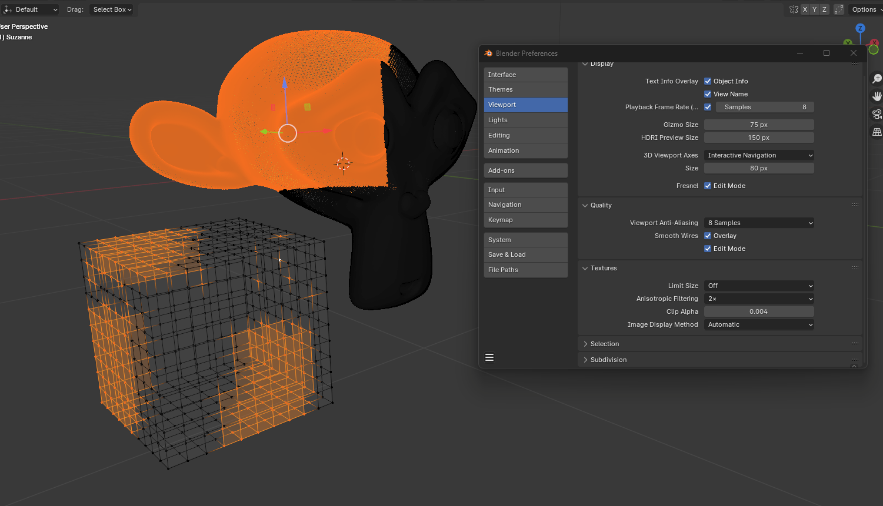Open Lights preferences tab
Image resolution: width=883 pixels, height=506 pixels.
click(x=526, y=120)
